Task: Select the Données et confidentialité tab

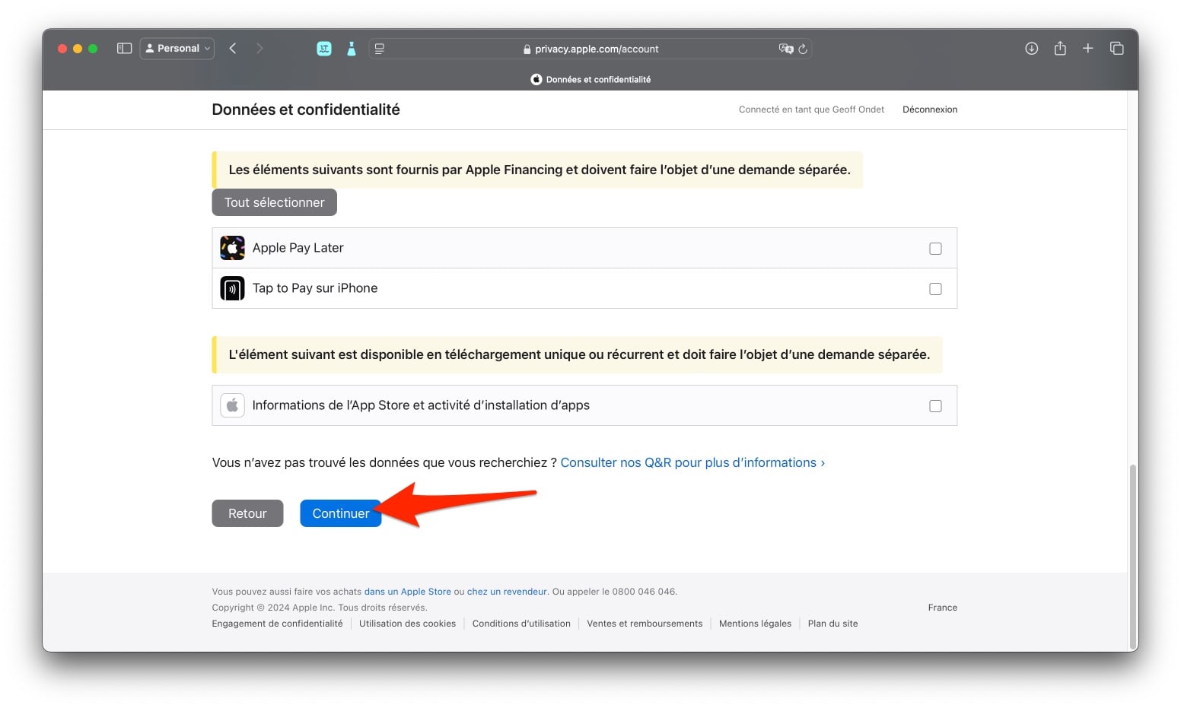Action: 590,79
